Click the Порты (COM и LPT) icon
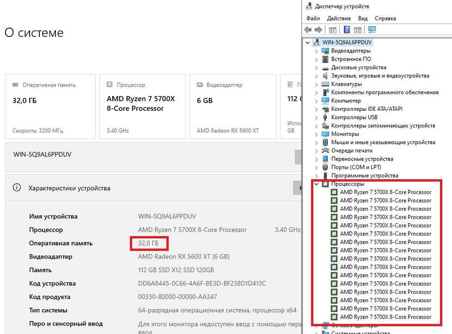 click(x=325, y=167)
